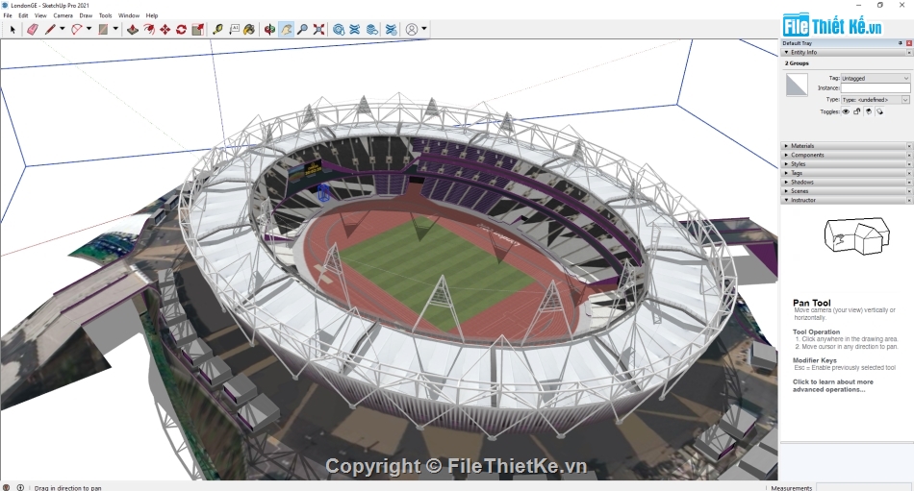
Task: Open the Extension Manager icon
Action: (x=392, y=29)
